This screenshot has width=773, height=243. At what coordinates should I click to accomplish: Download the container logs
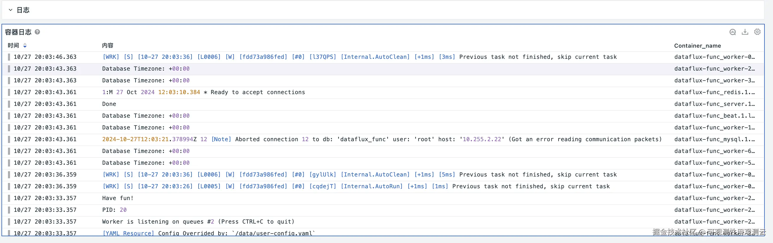point(745,32)
